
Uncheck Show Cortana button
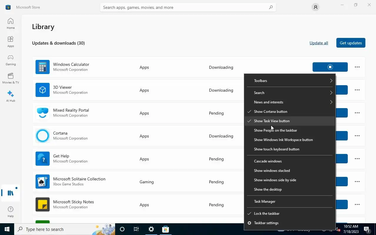tap(290, 111)
